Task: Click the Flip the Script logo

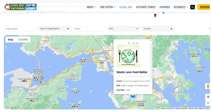Action: click(31, 7)
